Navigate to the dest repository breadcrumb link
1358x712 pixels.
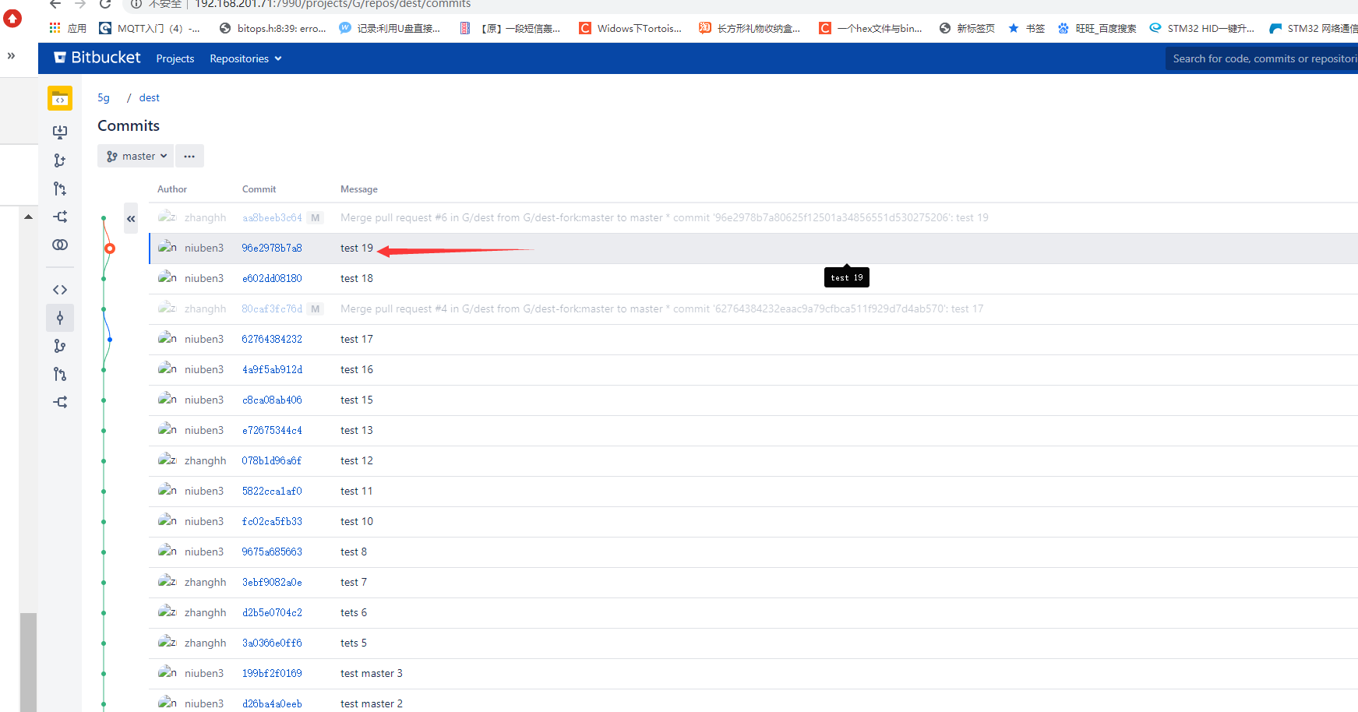pos(149,97)
